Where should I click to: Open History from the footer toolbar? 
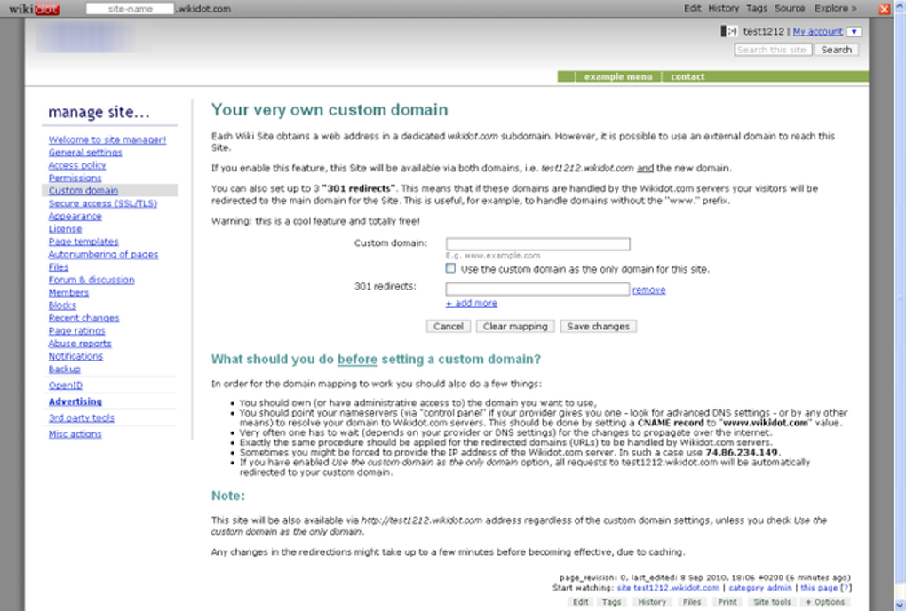point(652,601)
